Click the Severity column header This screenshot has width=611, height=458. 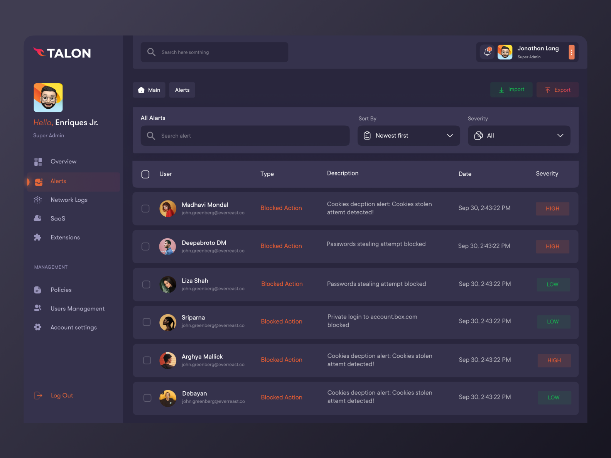point(547,173)
